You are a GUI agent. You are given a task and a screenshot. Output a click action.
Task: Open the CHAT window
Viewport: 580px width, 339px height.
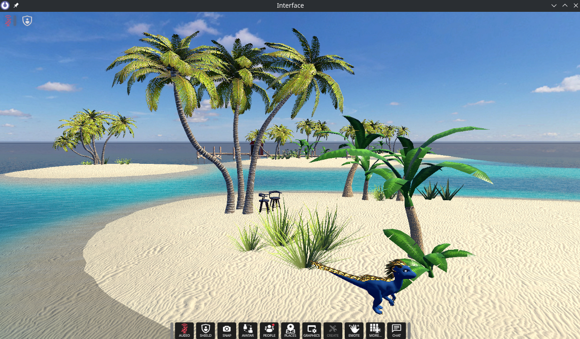[396, 330]
